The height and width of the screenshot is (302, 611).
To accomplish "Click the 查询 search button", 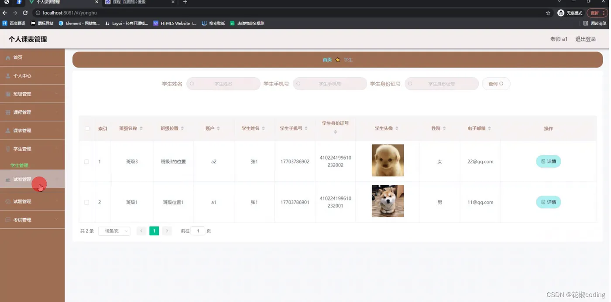I will 496,84.
